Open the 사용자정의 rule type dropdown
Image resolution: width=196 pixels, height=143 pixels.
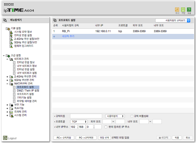point(115,116)
